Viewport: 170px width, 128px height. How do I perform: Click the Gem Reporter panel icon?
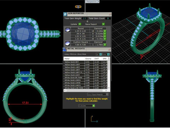point(65,14)
